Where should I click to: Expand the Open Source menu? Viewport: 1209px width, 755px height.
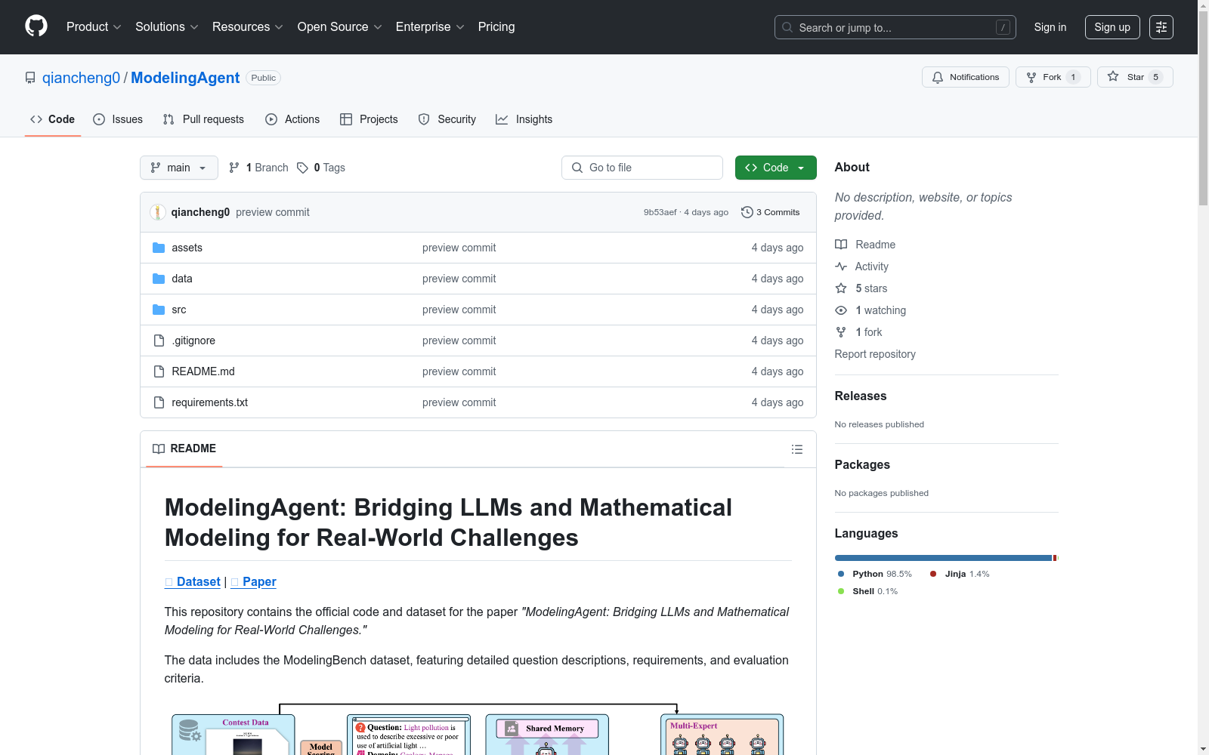coord(340,27)
